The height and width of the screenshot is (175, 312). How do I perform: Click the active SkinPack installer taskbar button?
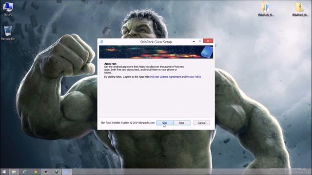(67, 172)
